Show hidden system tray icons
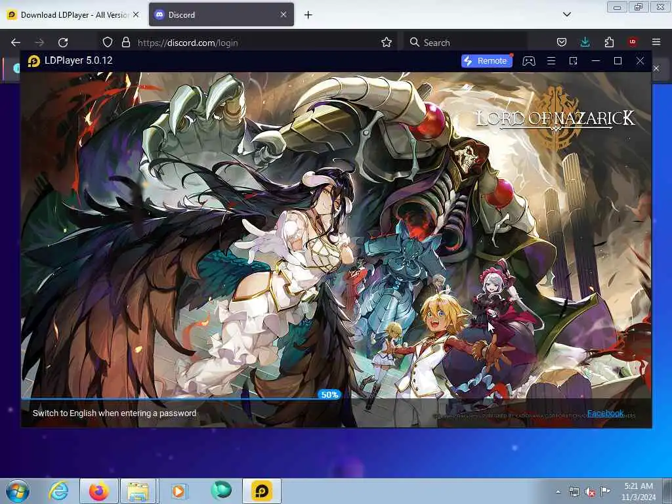 click(x=558, y=492)
